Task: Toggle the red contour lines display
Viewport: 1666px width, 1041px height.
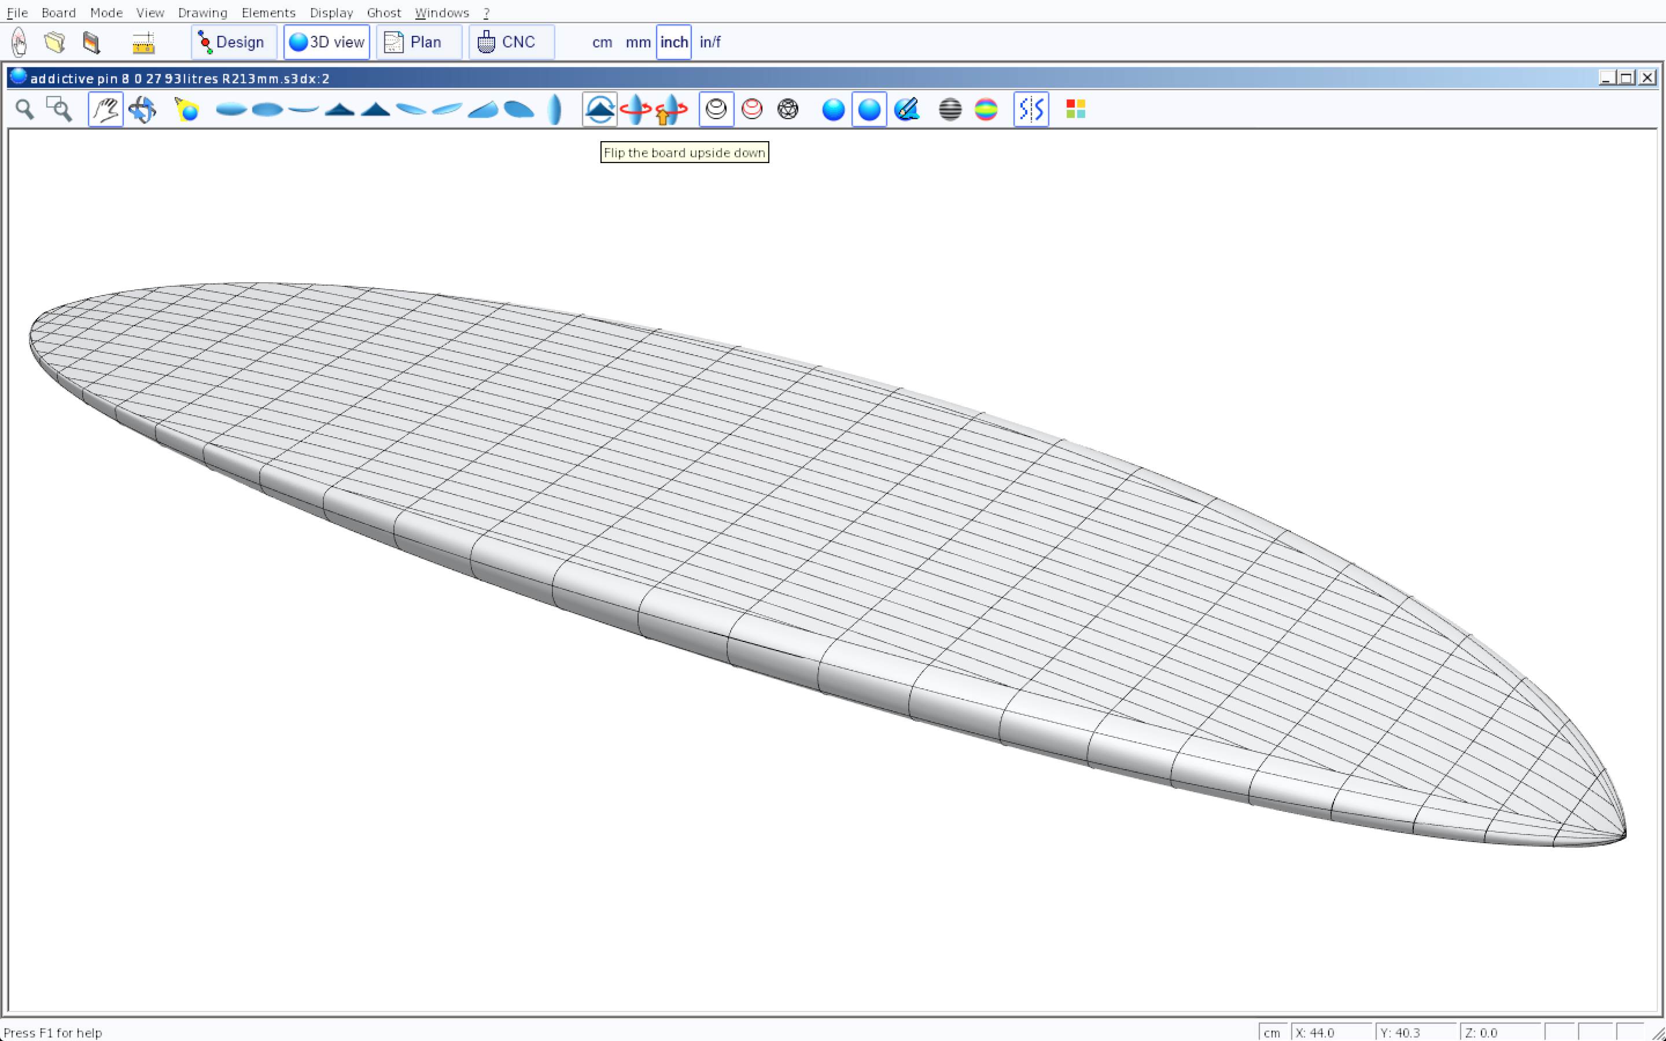Action: pos(752,109)
